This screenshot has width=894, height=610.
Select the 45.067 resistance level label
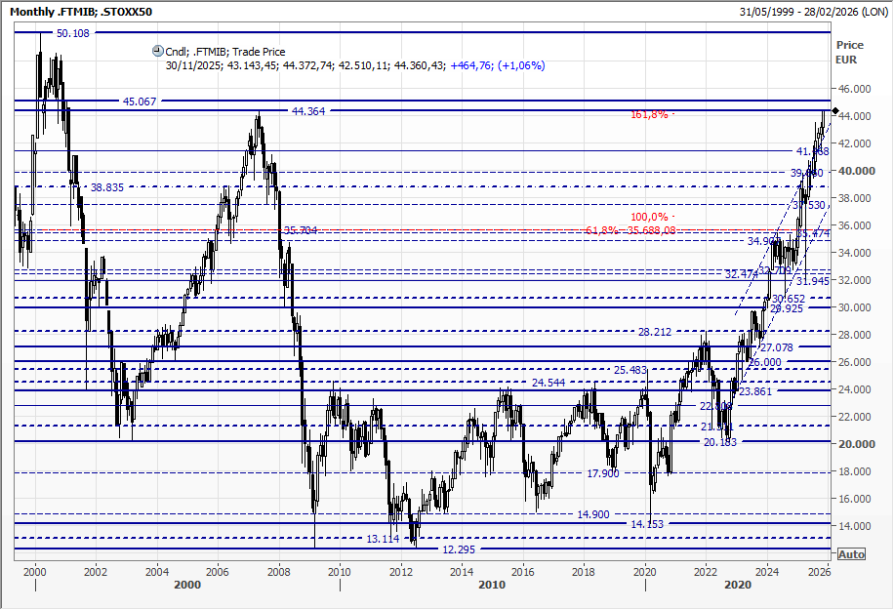[x=140, y=102]
